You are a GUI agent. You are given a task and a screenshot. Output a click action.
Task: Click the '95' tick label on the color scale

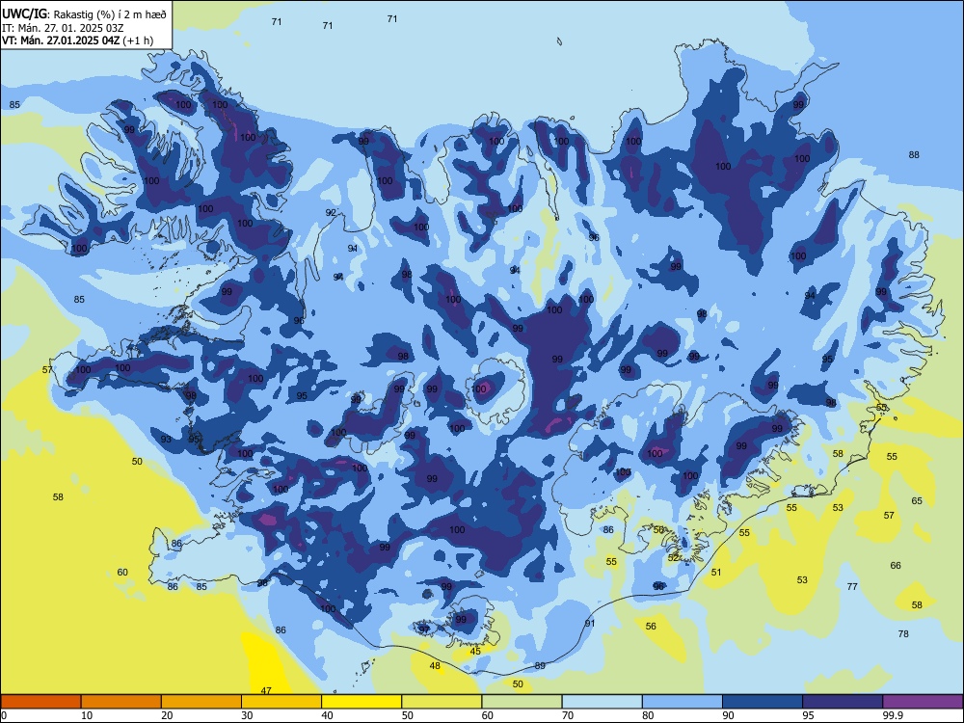(x=808, y=715)
